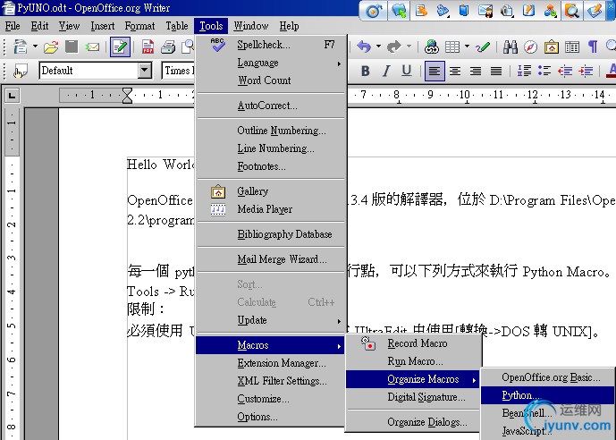Viewport: 616px width, 440px height.
Task: Open the Window menu
Action: click(x=251, y=26)
